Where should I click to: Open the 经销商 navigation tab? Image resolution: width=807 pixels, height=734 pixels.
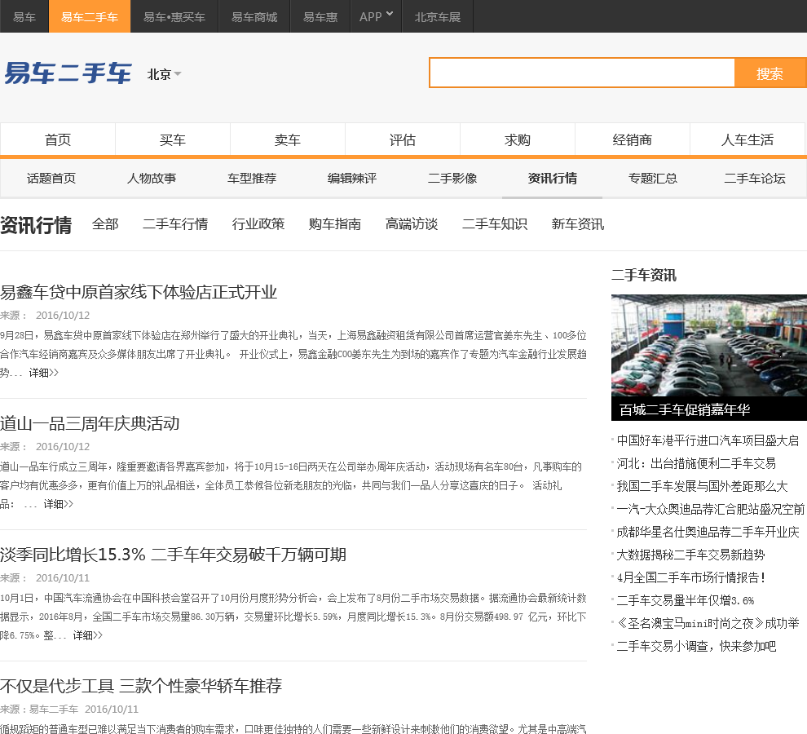coord(632,139)
